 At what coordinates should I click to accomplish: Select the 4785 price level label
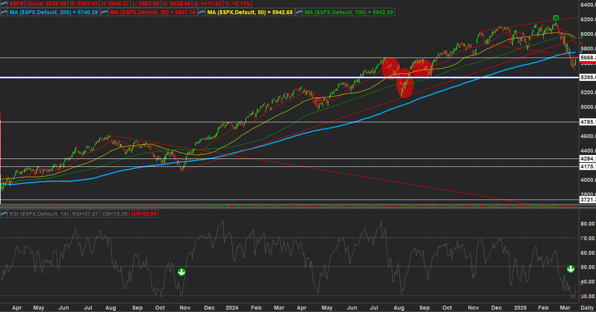[x=588, y=122]
